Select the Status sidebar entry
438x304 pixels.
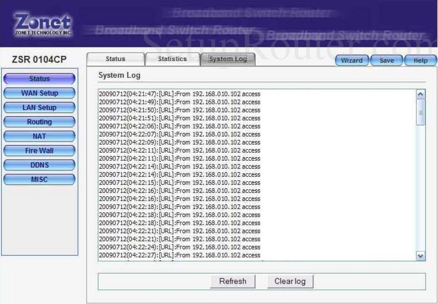tap(39, 78)
